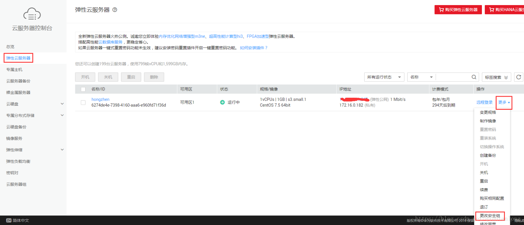Click the 购买弹性云服务器 button
Image resolution: width=524 pixels, height=225 pixels.
[x=458, y=10]
